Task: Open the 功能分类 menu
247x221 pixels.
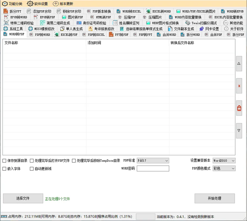Action: (12, 4)
